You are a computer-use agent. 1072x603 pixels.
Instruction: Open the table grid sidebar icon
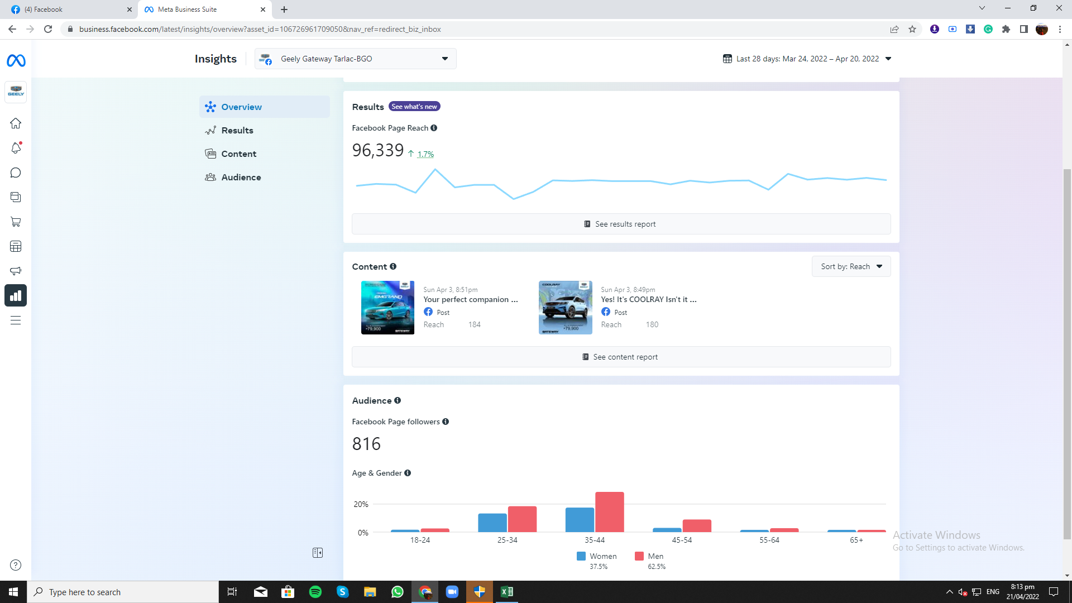tap(16, 246)
